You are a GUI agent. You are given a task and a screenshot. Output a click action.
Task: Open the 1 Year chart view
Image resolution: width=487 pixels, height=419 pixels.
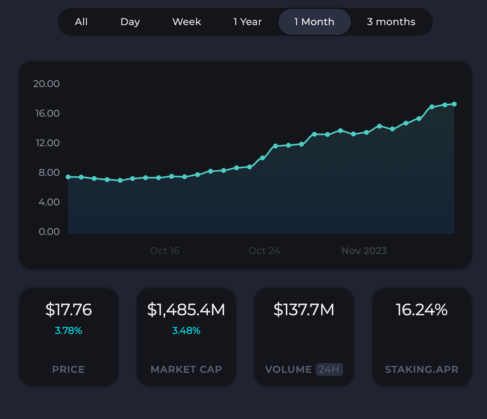248,22
